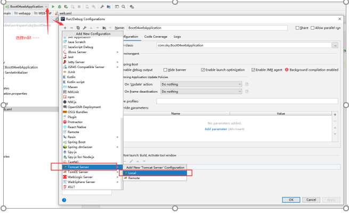The image size is (349, 215).
Task: Expand JBoss Server submenu
Action: click(118, 52)
